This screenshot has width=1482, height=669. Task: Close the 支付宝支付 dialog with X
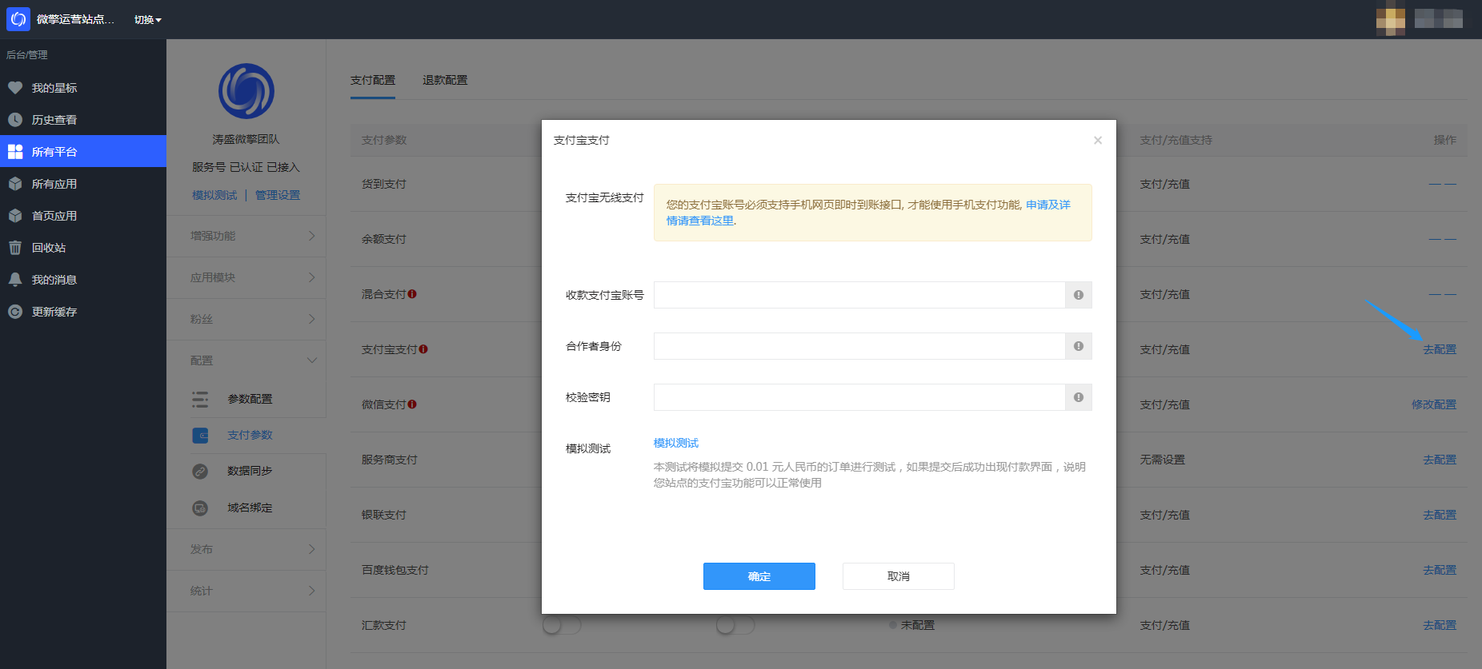pos(1098,140)
